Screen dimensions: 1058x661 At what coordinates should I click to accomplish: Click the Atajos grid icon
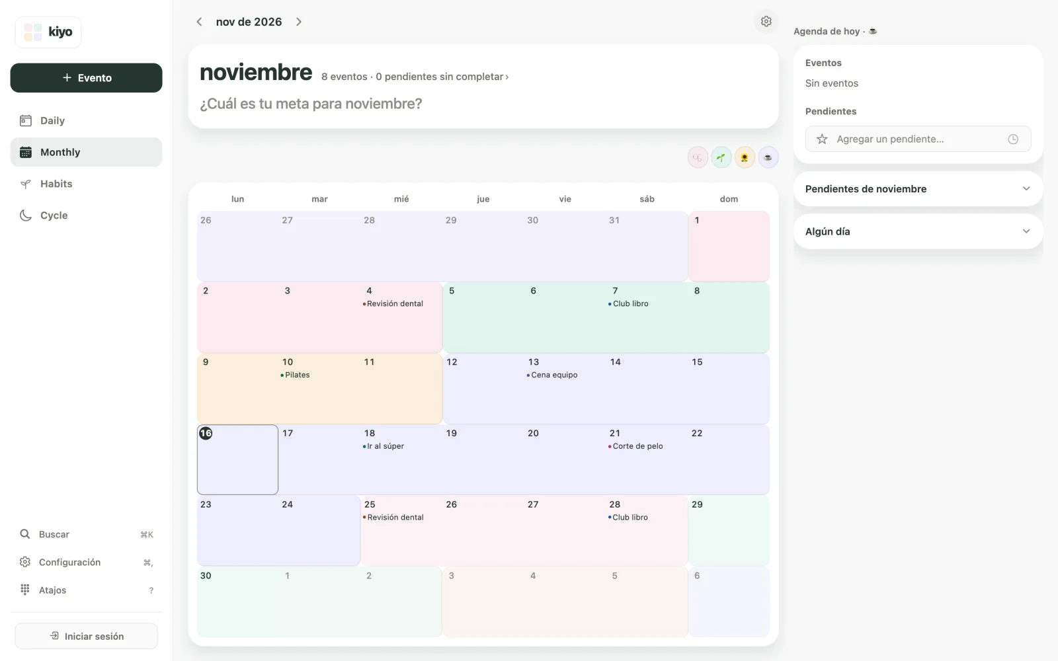pos(25,590)
